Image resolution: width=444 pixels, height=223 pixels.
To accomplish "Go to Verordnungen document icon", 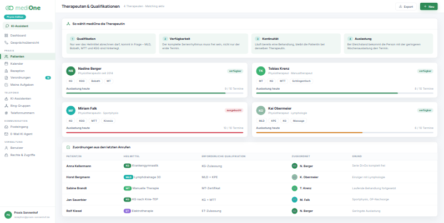I will [6, 77].
